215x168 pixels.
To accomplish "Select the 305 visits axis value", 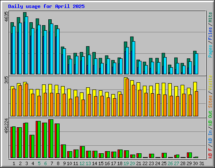I will click(6, 80).
